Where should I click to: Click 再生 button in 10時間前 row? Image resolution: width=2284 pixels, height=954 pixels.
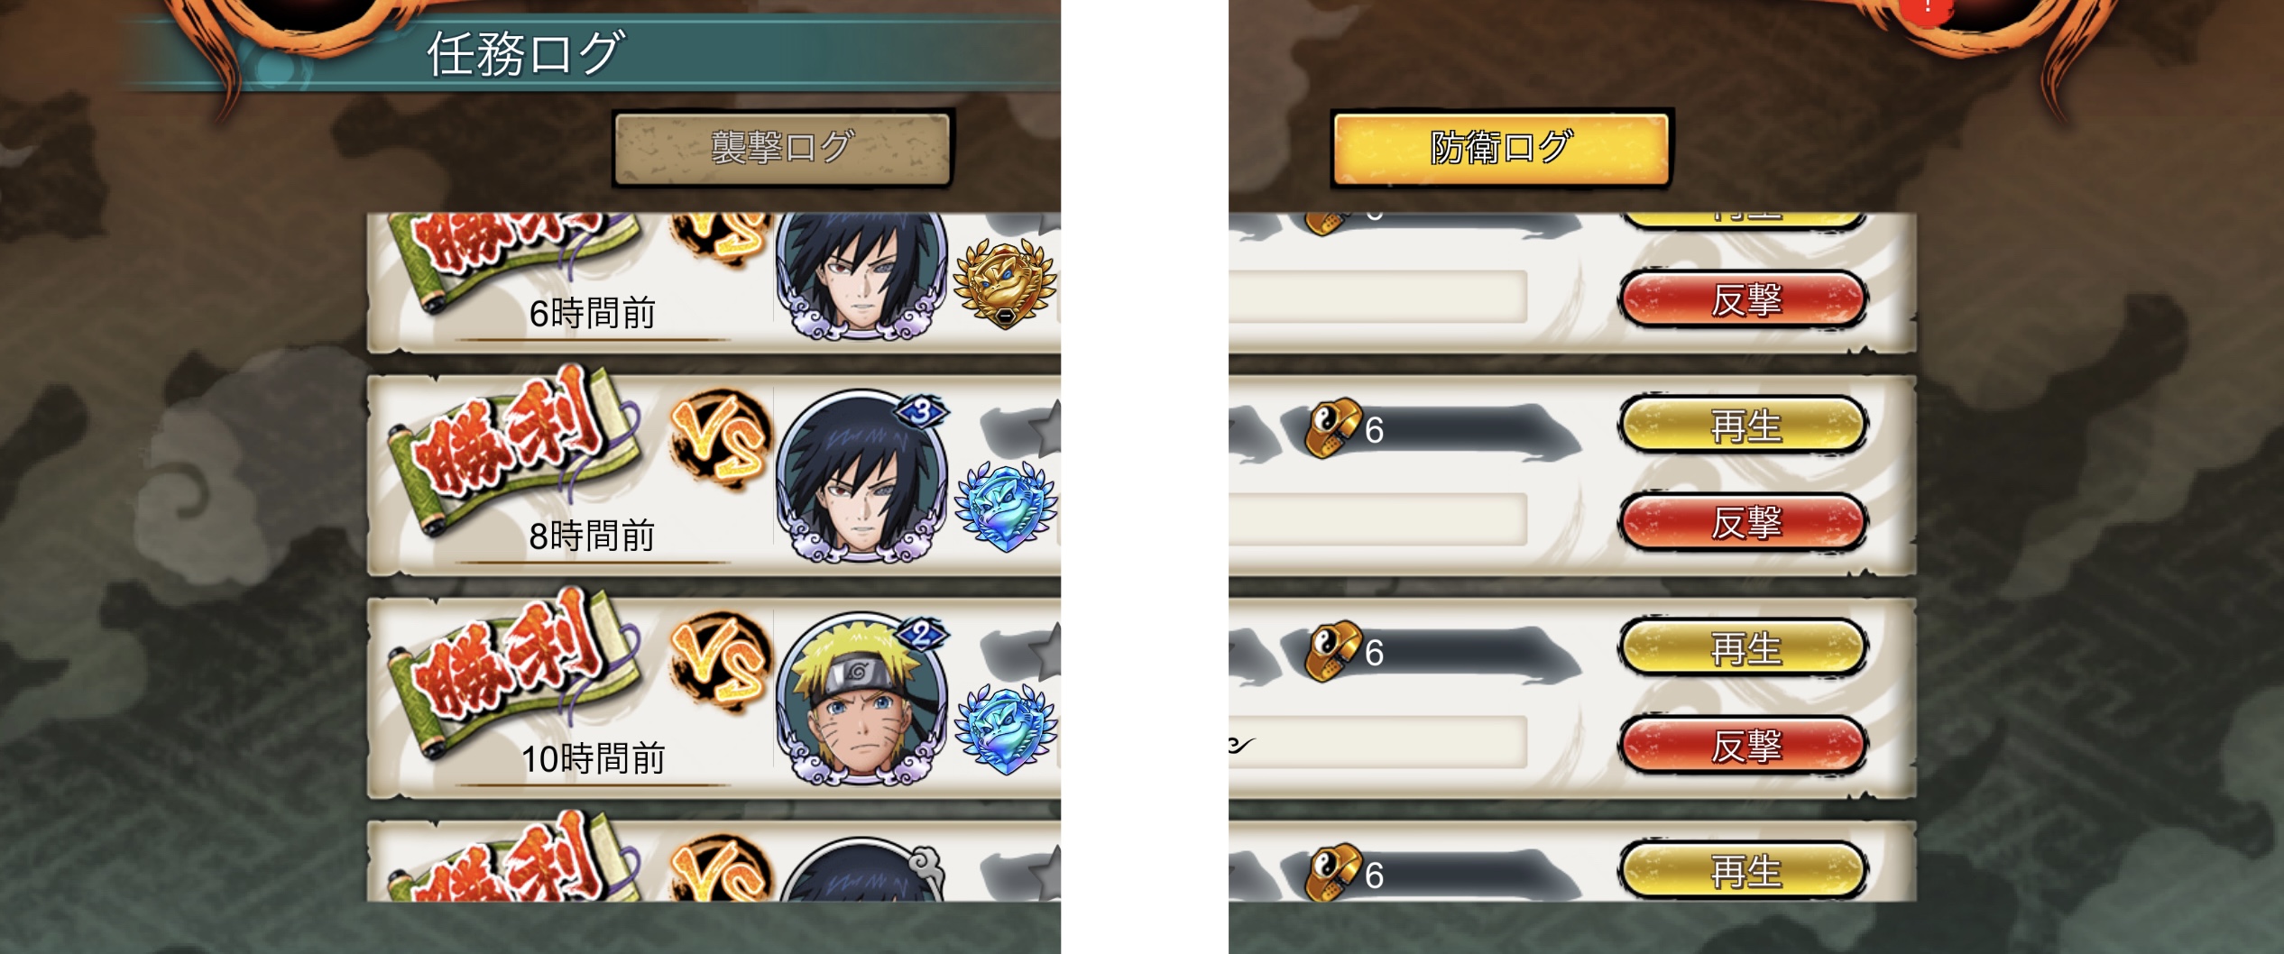click(1743, 647)
